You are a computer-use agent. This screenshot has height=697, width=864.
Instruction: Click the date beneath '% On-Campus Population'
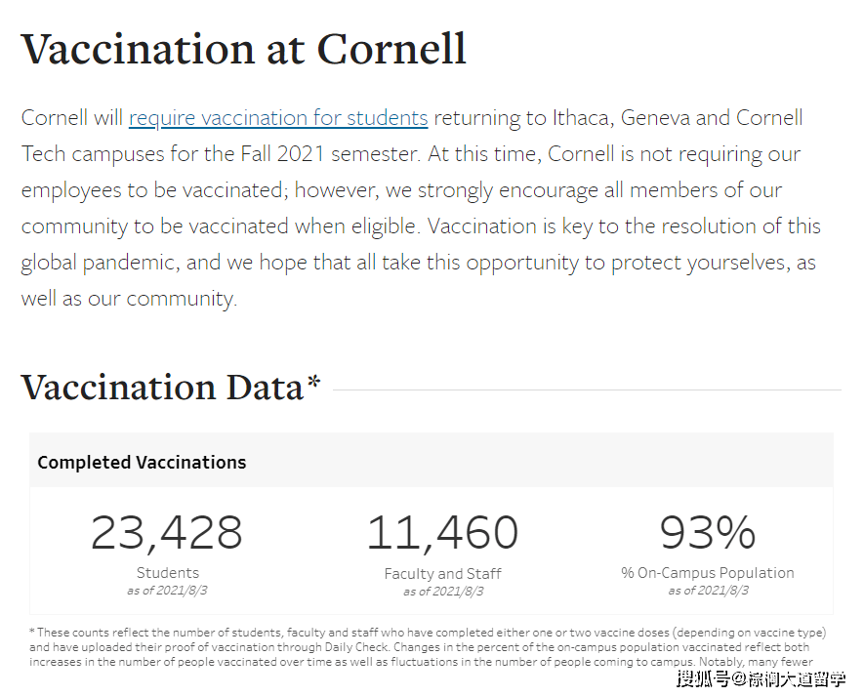(709, 591)
